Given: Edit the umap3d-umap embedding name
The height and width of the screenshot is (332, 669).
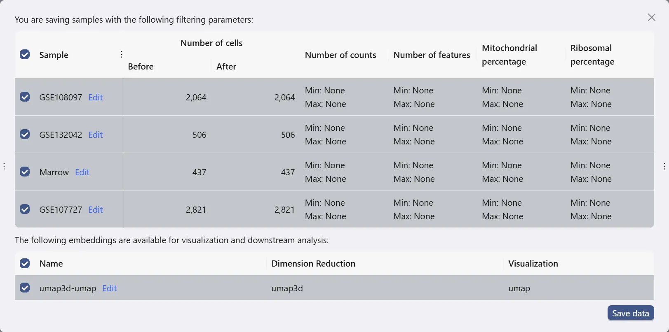Looking at the screenshot, I should (x=109, y=288).
